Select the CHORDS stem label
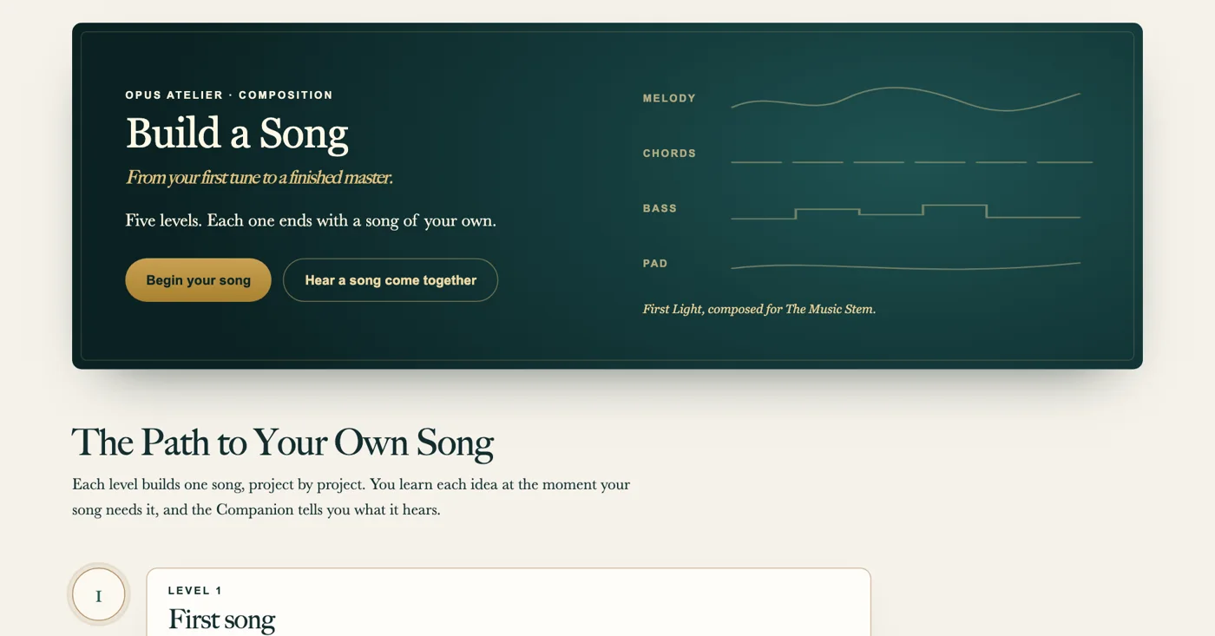 (x=669, y=154)
